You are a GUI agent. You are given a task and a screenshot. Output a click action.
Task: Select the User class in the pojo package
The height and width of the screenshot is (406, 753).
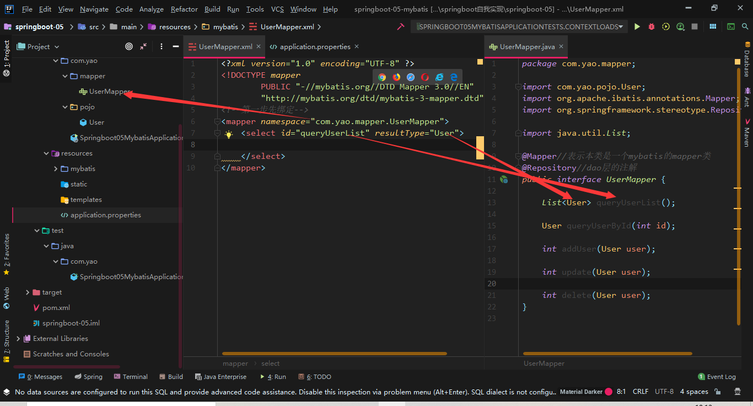[x=96, y=122]
